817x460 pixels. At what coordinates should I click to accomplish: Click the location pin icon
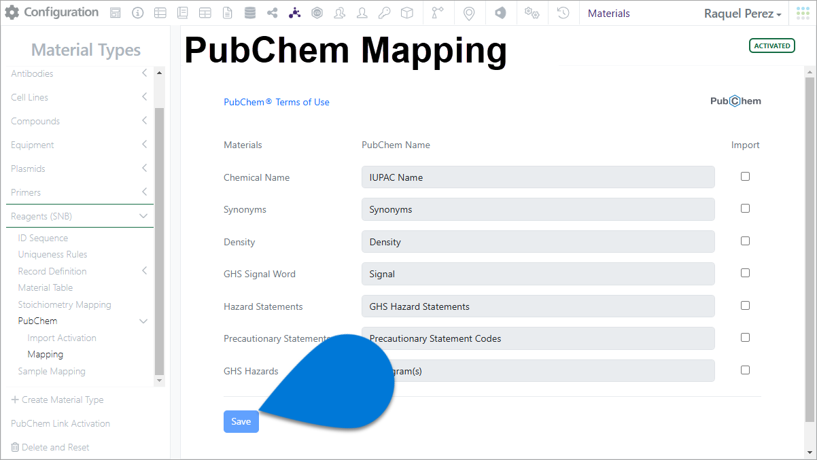pos(468,13)
